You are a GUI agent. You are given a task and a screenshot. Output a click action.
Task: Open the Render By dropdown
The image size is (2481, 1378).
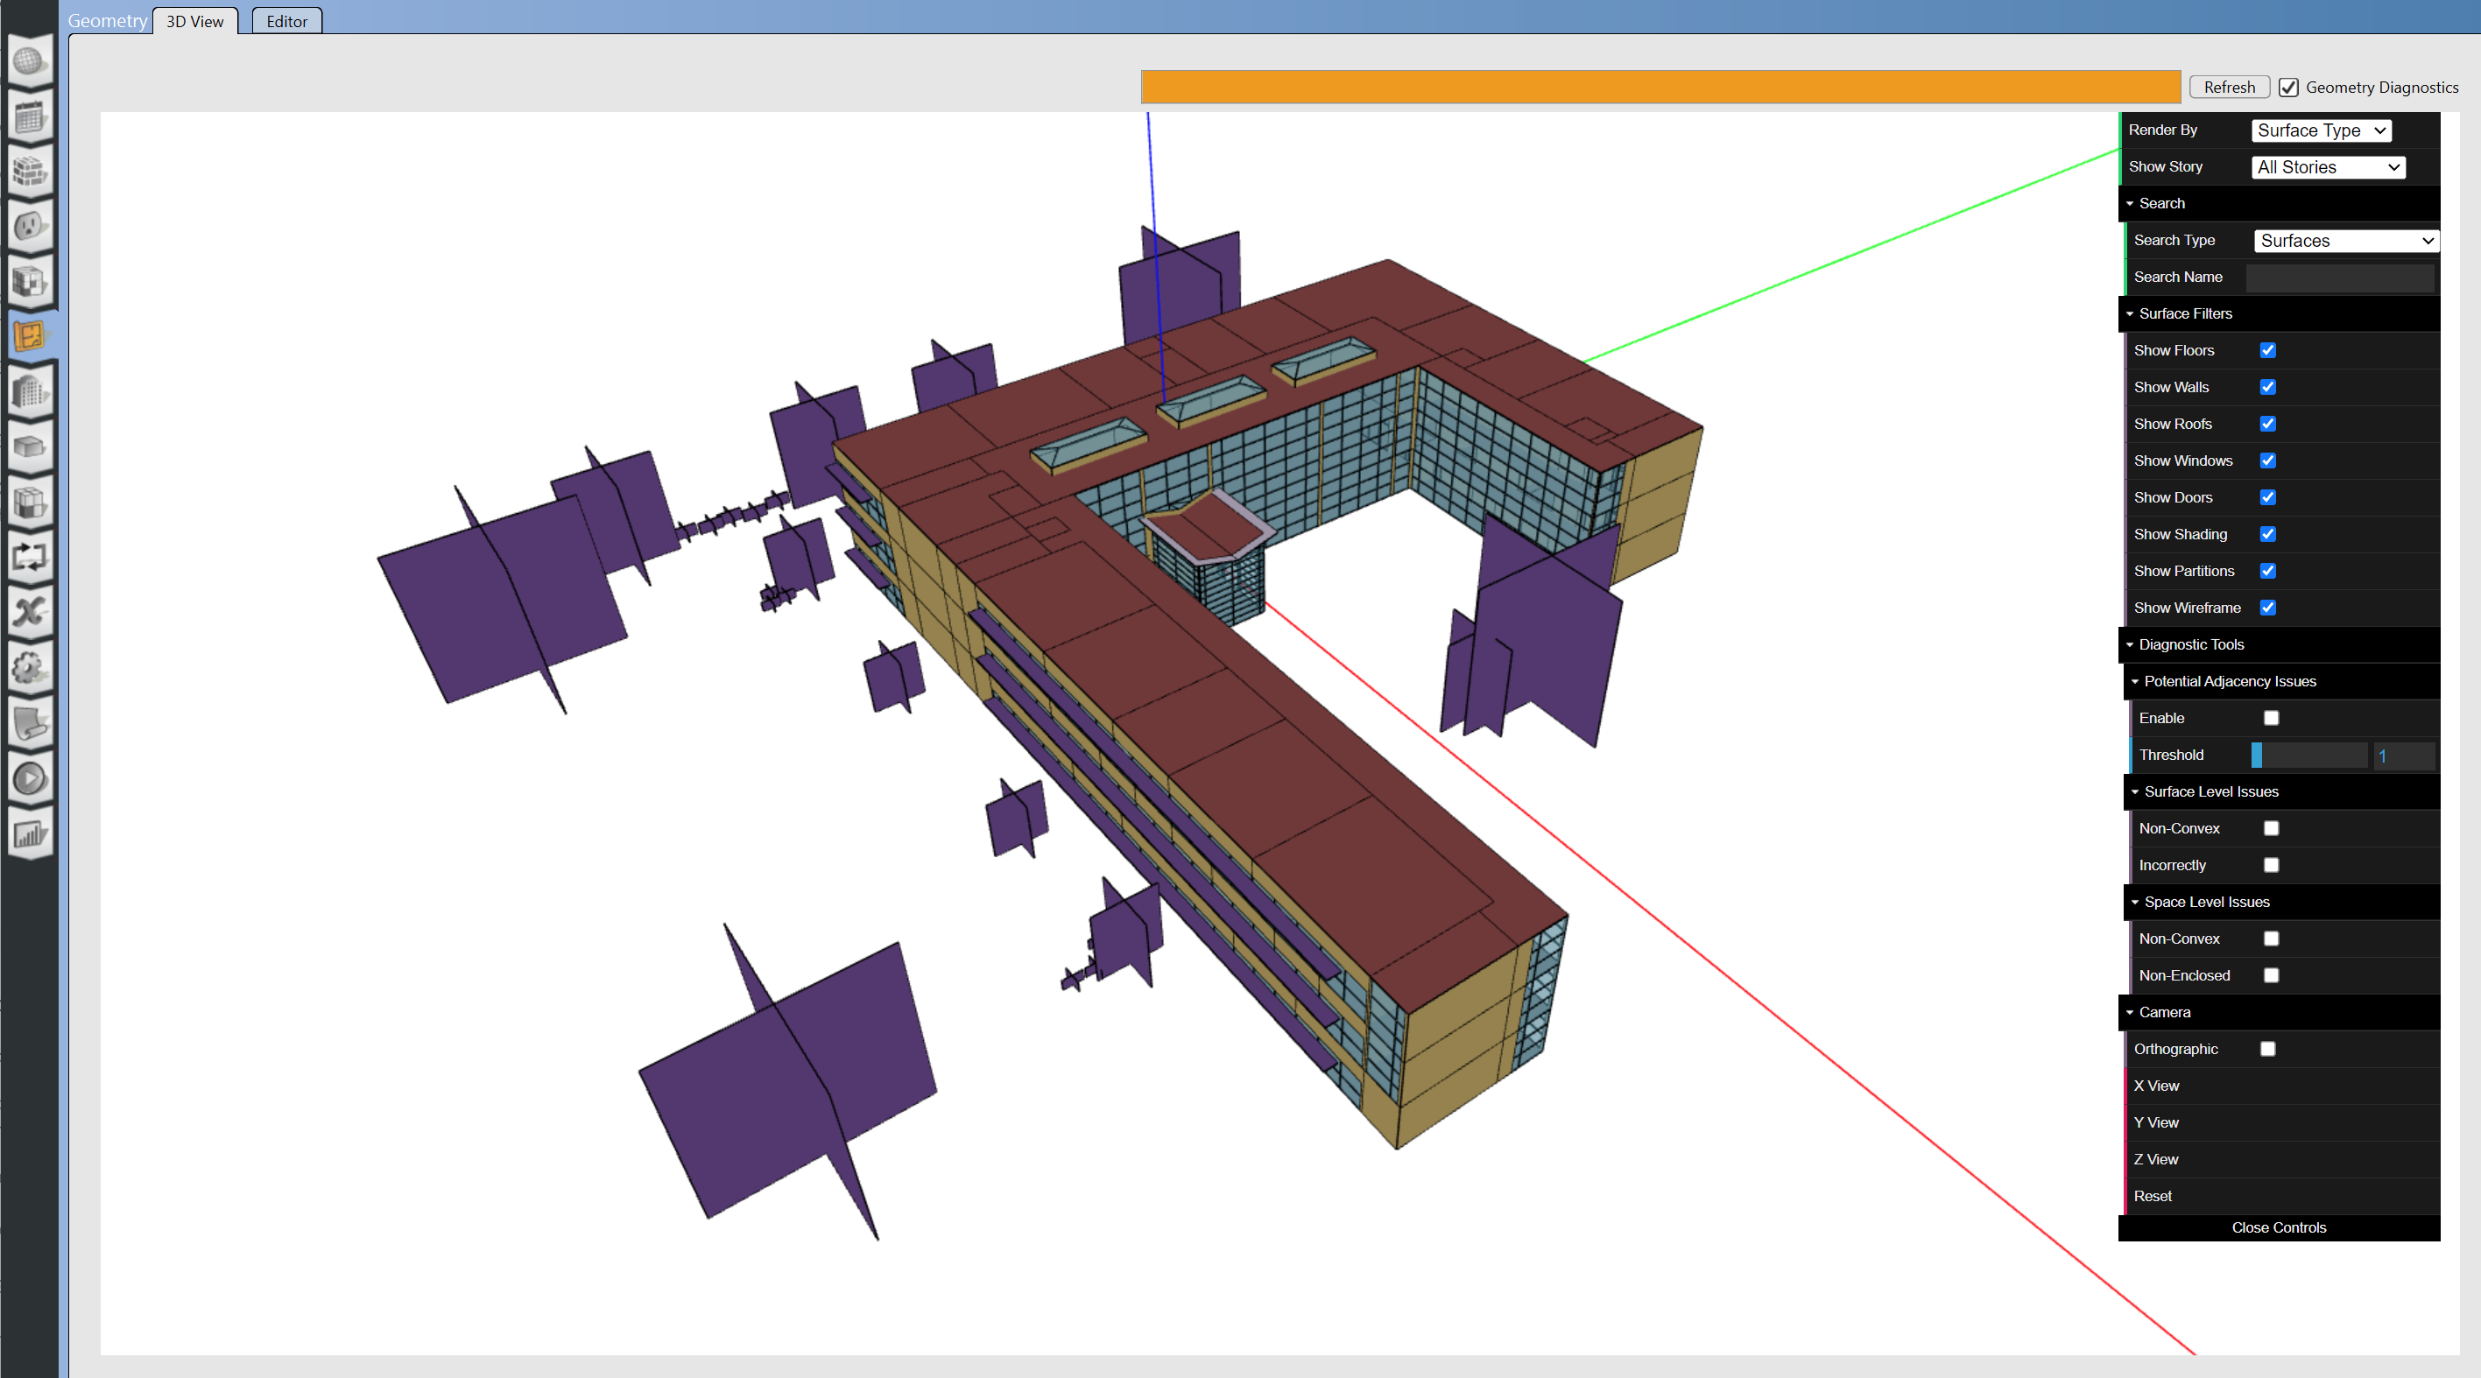point(2320,130)
